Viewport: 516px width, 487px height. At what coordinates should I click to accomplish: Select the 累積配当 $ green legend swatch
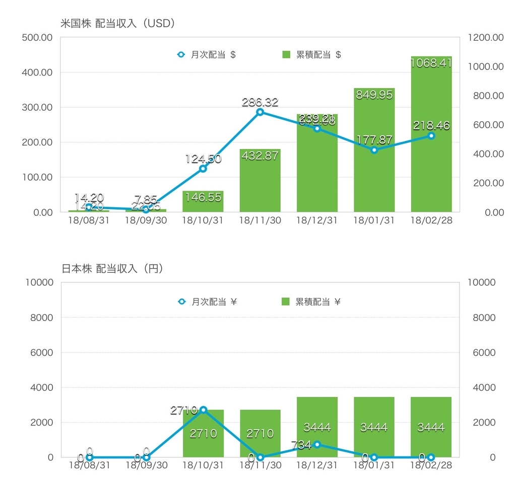click(286, 54)
